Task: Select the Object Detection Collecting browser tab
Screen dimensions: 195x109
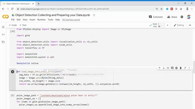Action: [18, 4]
